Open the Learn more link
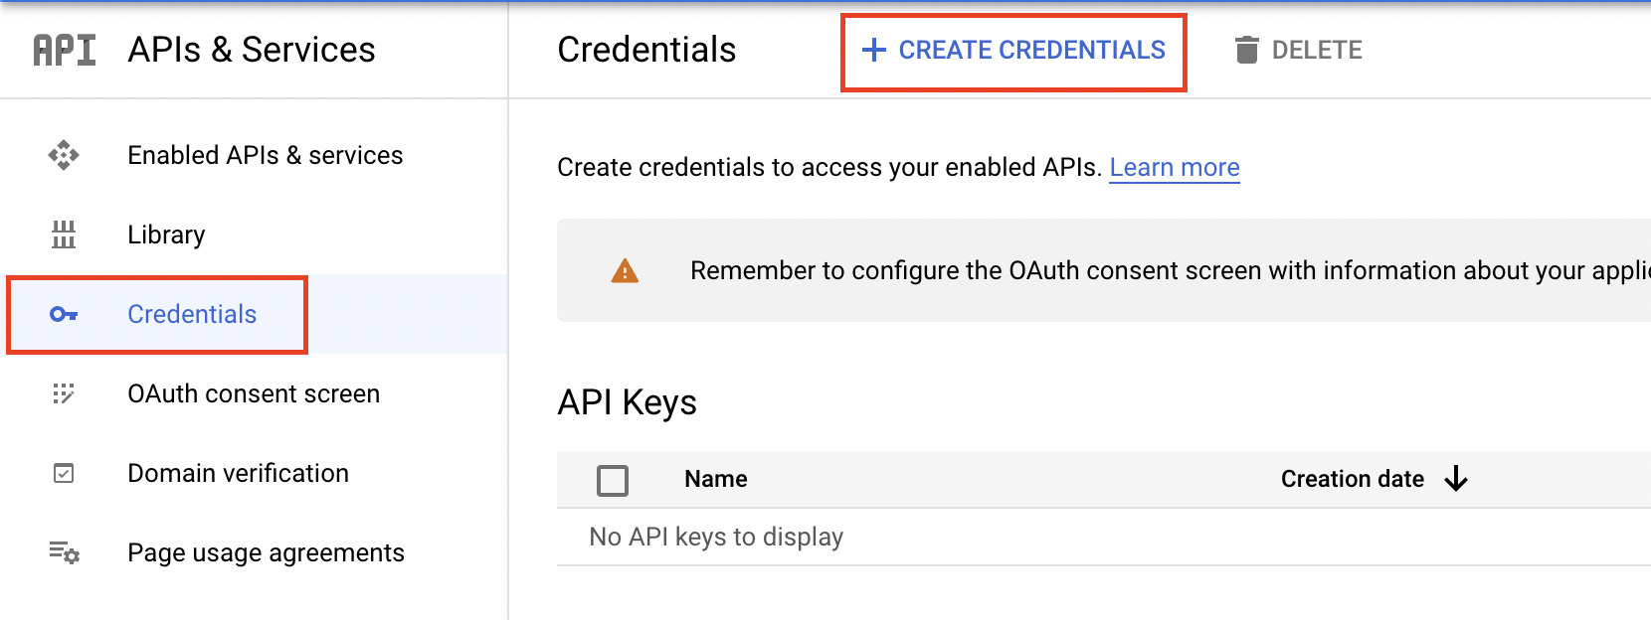 [1174, 167]
